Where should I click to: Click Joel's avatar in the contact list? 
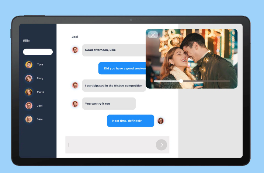pos(29,106)
